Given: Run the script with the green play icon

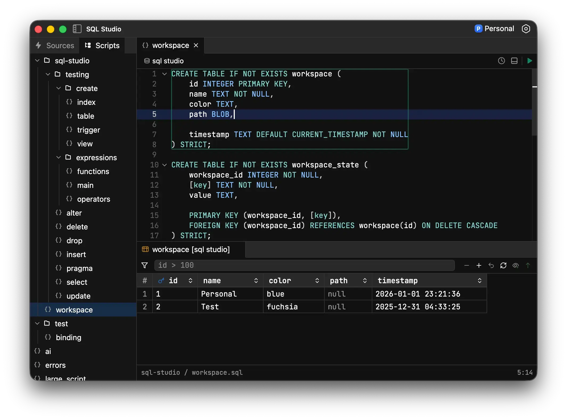Looking at the screenshot, I should coord(529,61).
